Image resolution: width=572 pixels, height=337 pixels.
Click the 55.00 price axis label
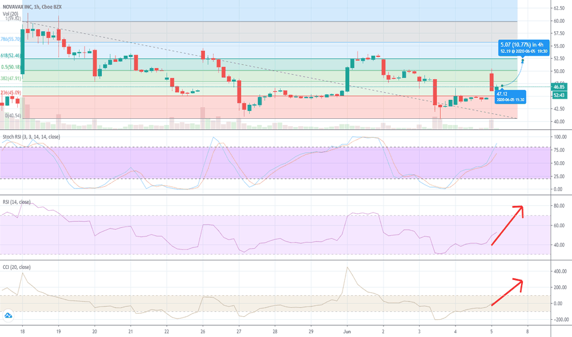click(559, 47)
